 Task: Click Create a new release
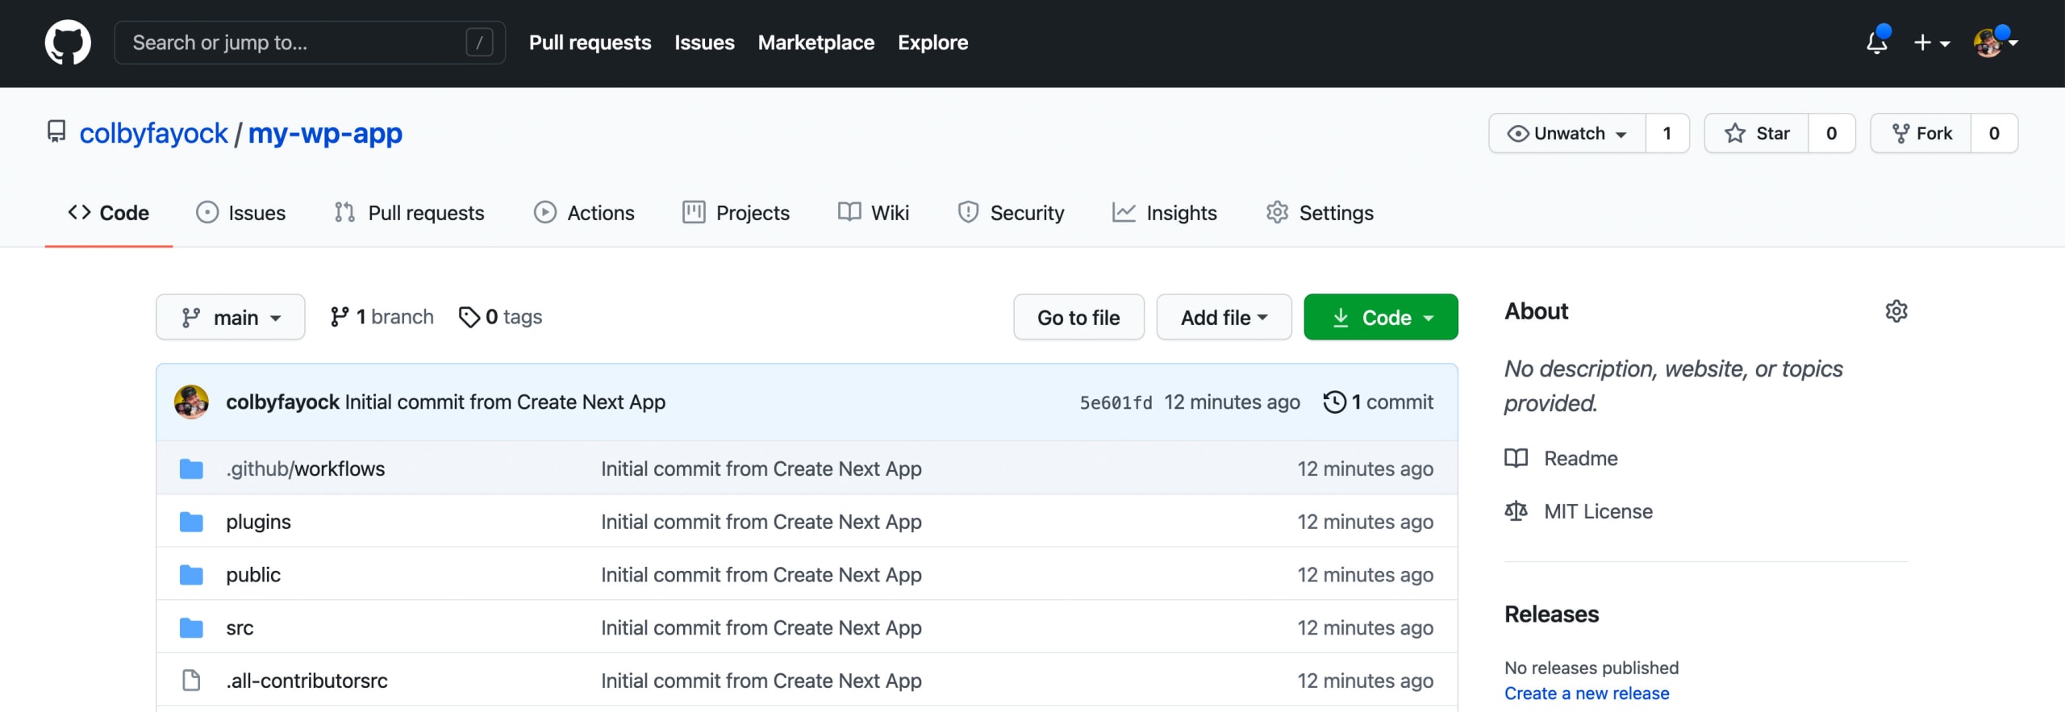[1587, 693]
